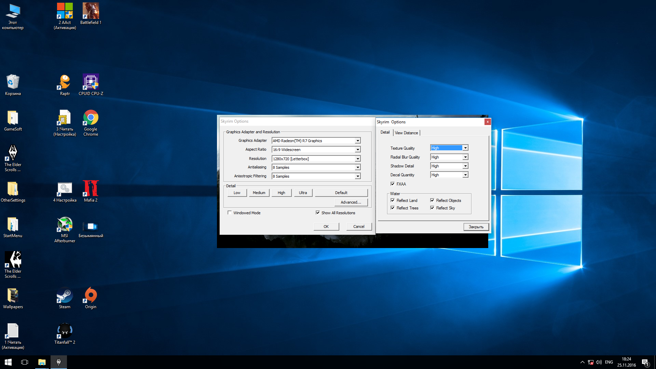
Task: Select the Корзина recycle bin icon
Action: coord(13,85)
